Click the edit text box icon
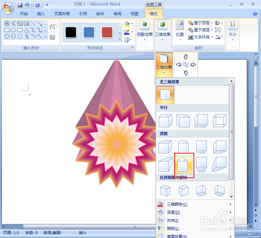 pos(52,37)
